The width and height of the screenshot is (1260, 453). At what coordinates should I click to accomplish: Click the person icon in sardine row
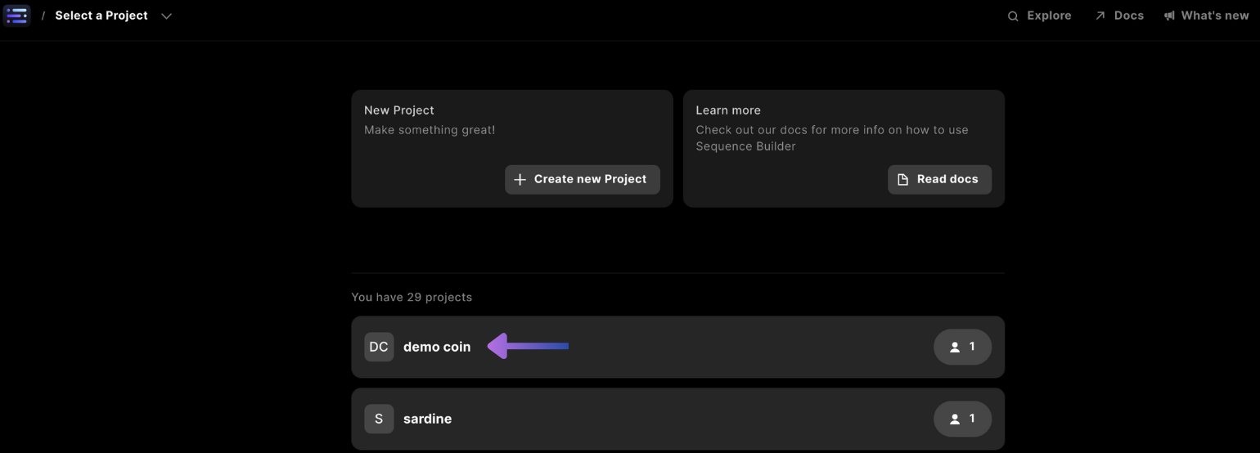pos(954,419)
